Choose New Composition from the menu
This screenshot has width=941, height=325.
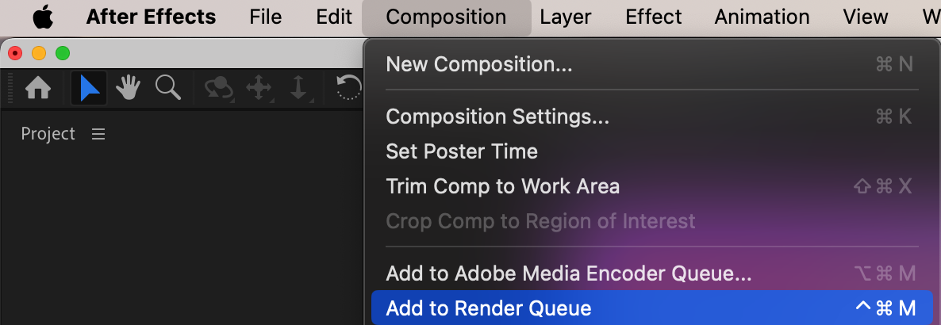tap(478, 64)
